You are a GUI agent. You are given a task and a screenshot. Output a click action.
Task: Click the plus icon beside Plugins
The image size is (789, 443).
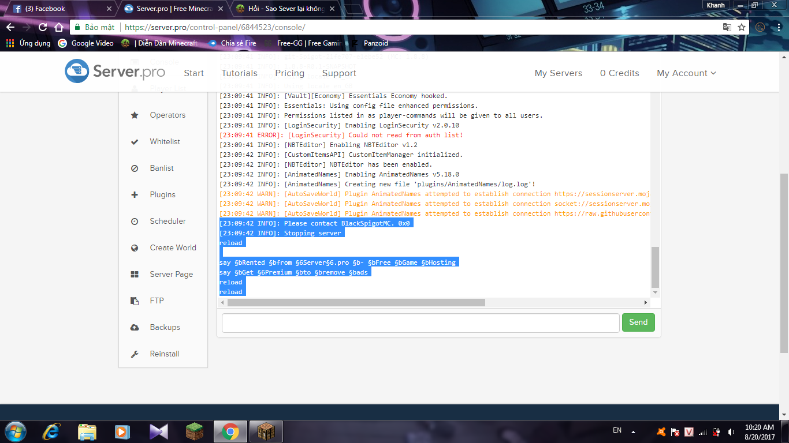point(135,195)
